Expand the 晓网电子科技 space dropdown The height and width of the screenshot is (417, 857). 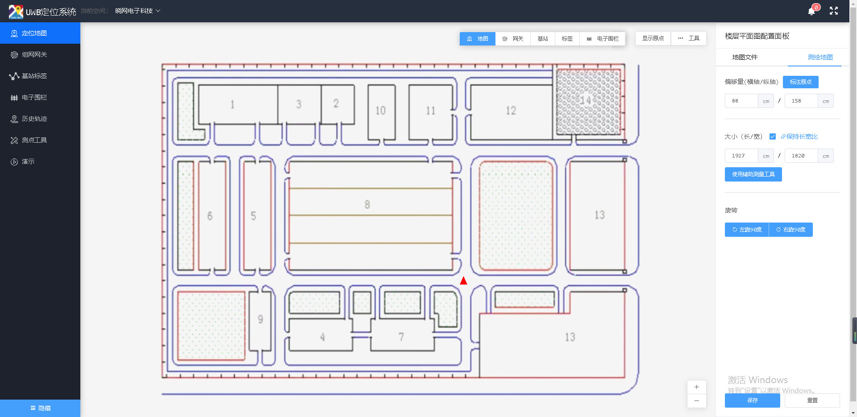(x=137, y=11)
